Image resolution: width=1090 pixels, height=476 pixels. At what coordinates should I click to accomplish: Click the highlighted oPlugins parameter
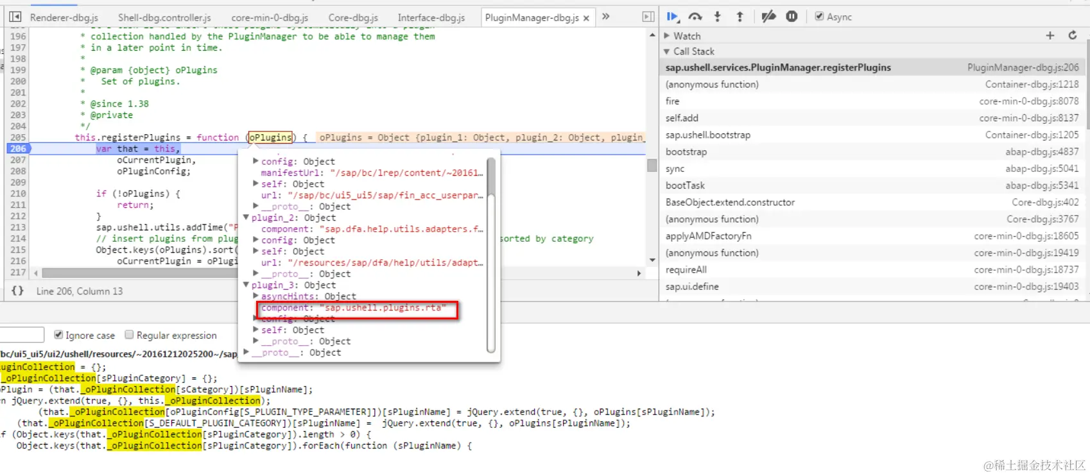(x=270, y=137)
